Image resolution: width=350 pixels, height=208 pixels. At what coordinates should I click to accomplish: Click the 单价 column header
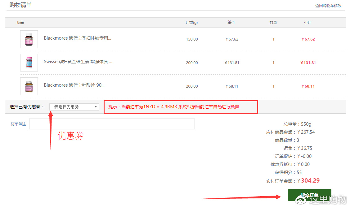[x=231, y=23]
